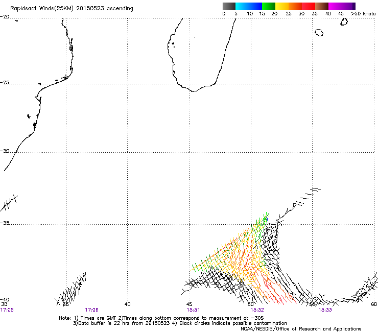
Task: Click the latitude label '-30'
Action: coord(5,151)
